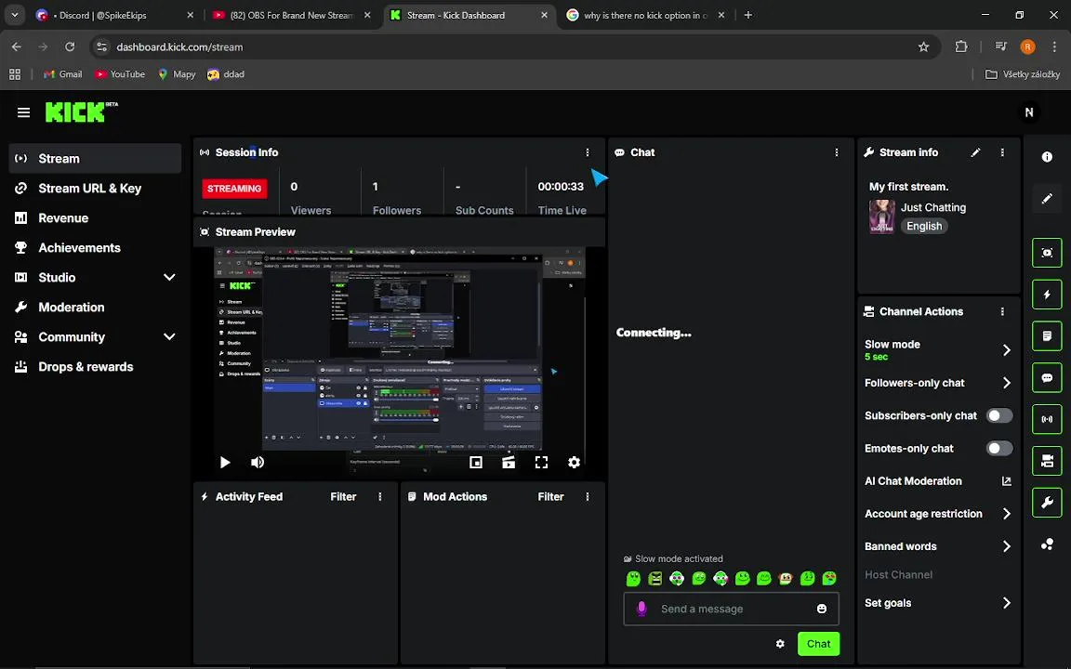Toggle Emotes-only chat
This screenshot has height=669, width=1071.
[999, 449]
